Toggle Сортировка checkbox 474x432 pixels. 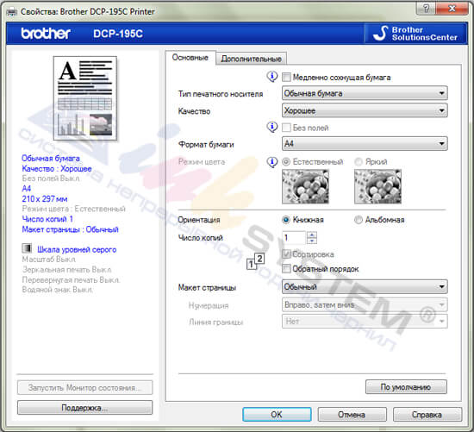[x=286, y=254]
